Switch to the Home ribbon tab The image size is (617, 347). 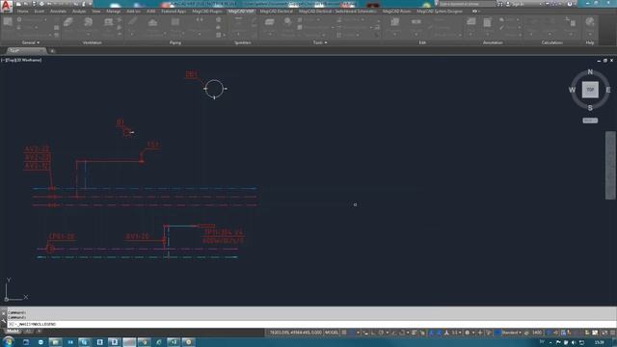coord(23,12)
